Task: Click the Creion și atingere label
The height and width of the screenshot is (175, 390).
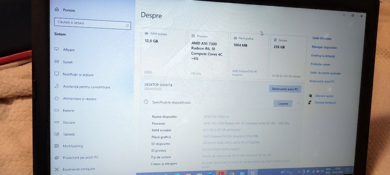Action: (x=164, y=164)
